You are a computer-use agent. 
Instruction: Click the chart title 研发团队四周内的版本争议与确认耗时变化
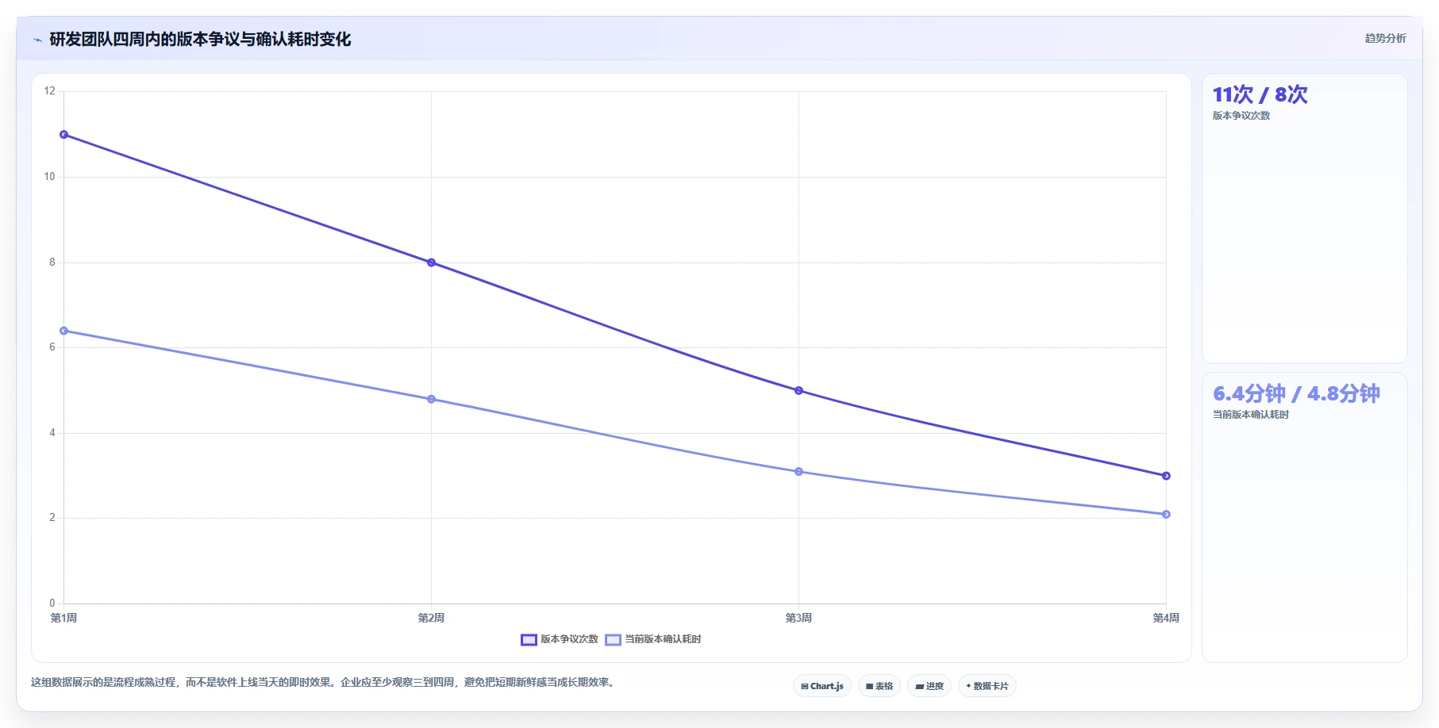(x=200, y=40)
